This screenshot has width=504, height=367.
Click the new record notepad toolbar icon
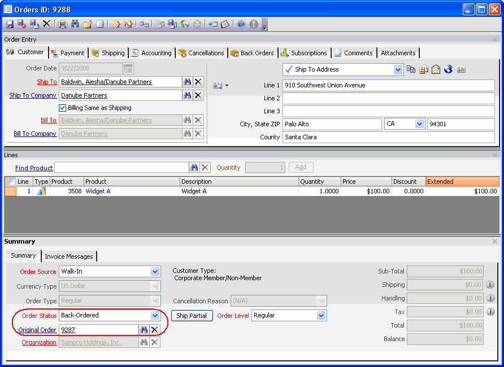[x=115, y=24]
